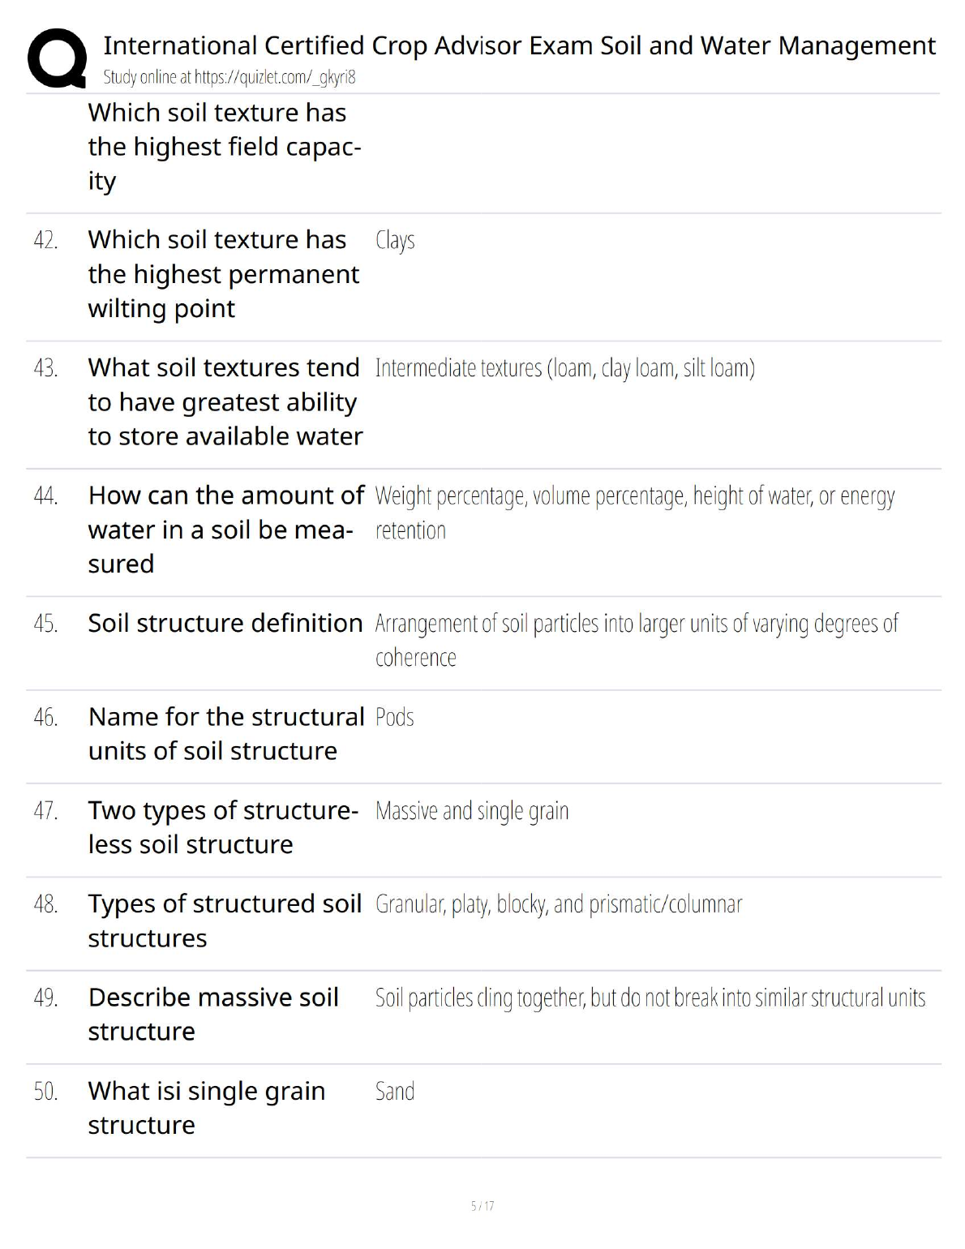The image size is (965, 1249).
Task: Select the 'highest field capacity' question
Action: click(224, 147)
